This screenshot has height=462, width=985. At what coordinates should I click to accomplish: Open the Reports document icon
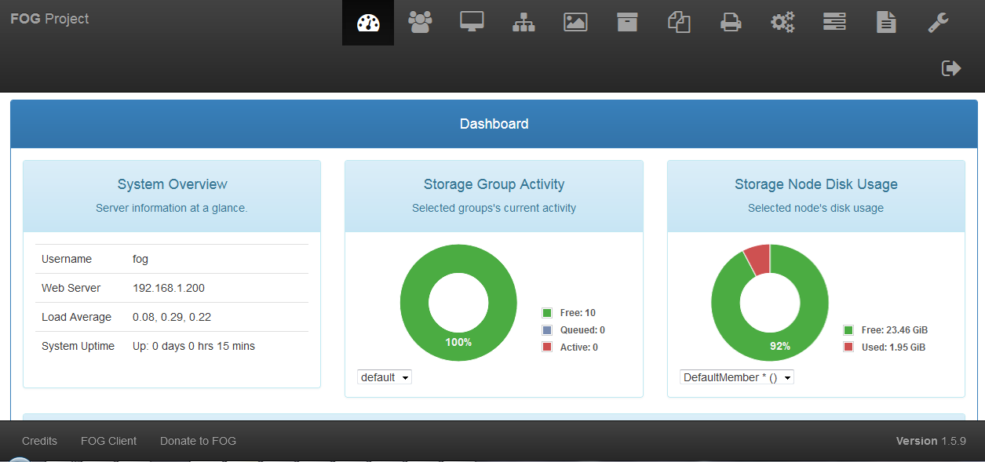coord(886,23)
